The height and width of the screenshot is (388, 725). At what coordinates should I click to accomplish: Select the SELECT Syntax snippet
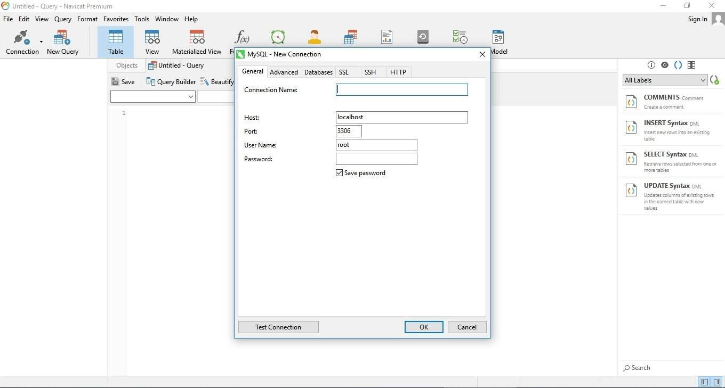[x=672, y=161]
